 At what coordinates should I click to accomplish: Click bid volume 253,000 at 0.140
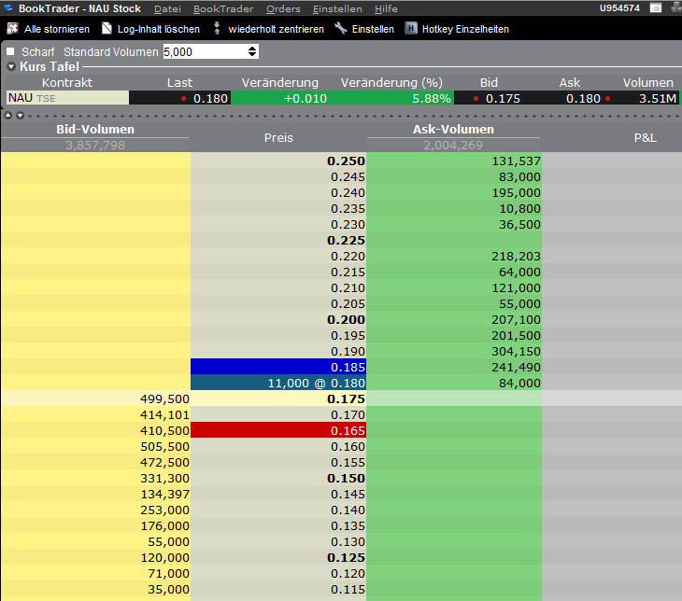coord(164,510)
